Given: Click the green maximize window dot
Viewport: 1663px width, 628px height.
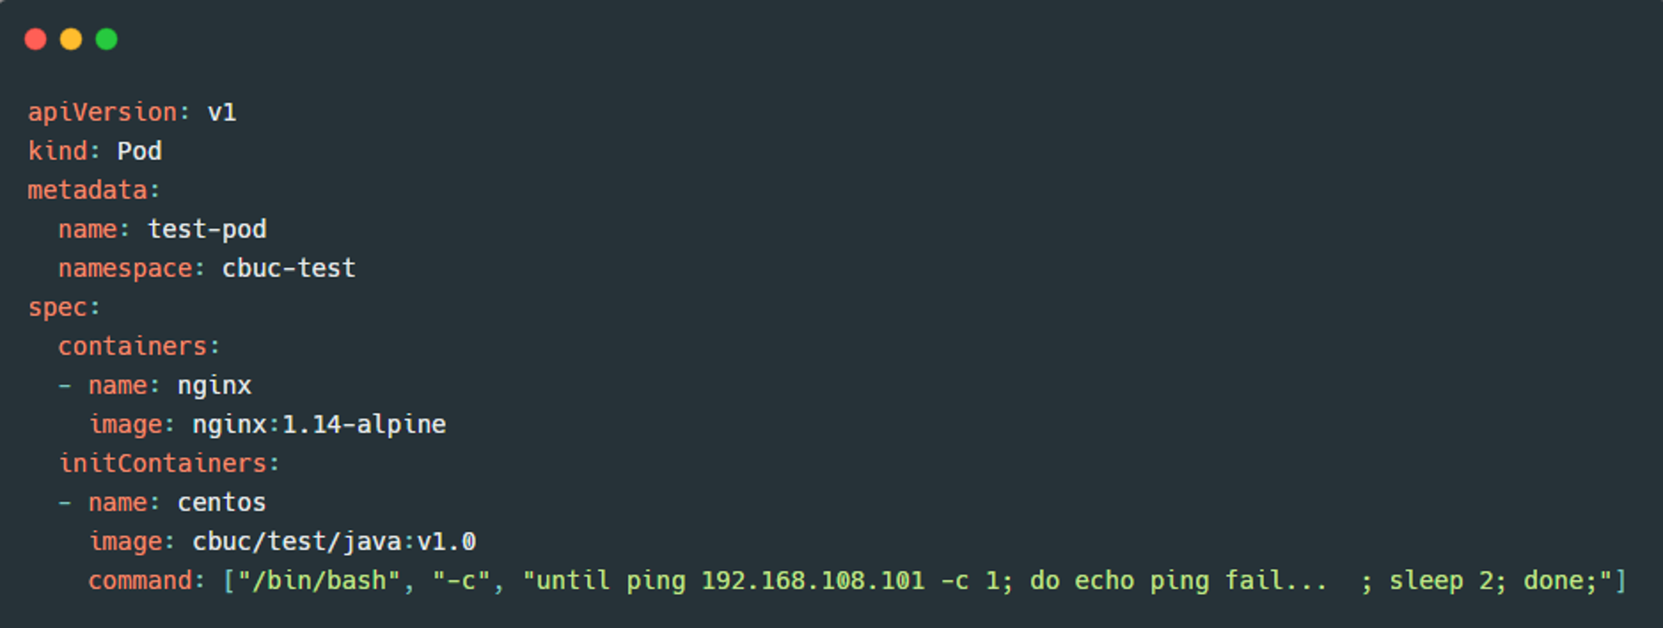Looking at the screenshot, I should coord(106,39).
